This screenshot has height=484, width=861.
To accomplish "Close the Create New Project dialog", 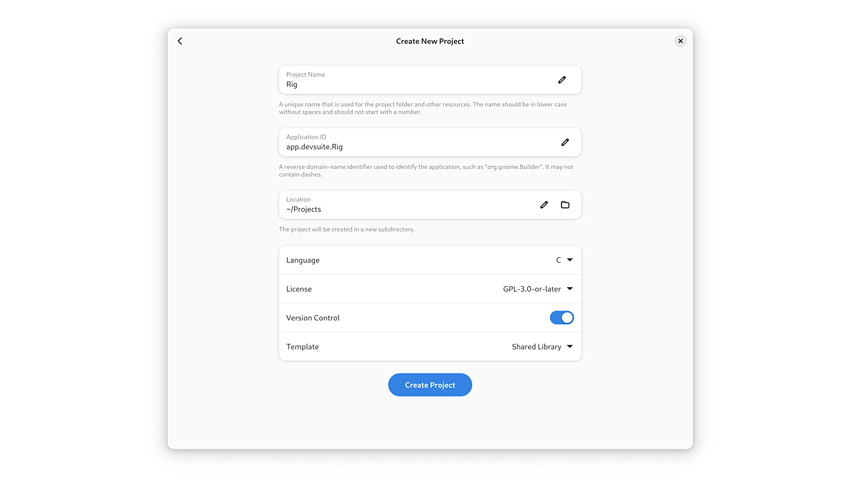I will (x=680, y=41).
